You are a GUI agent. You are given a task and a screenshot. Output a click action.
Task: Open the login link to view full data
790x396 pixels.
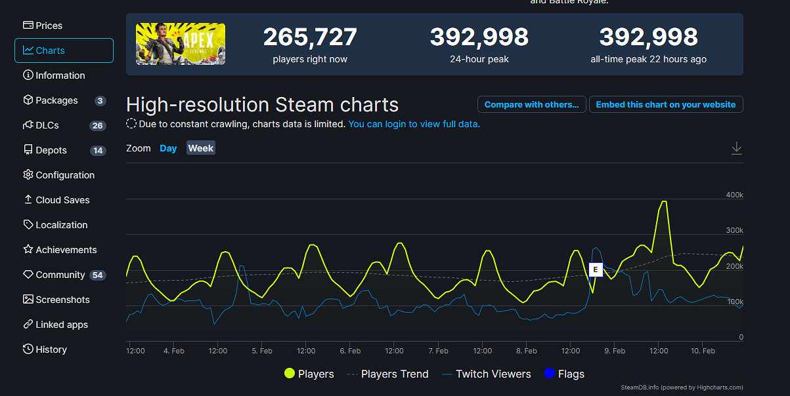click(x=414, y=124)
